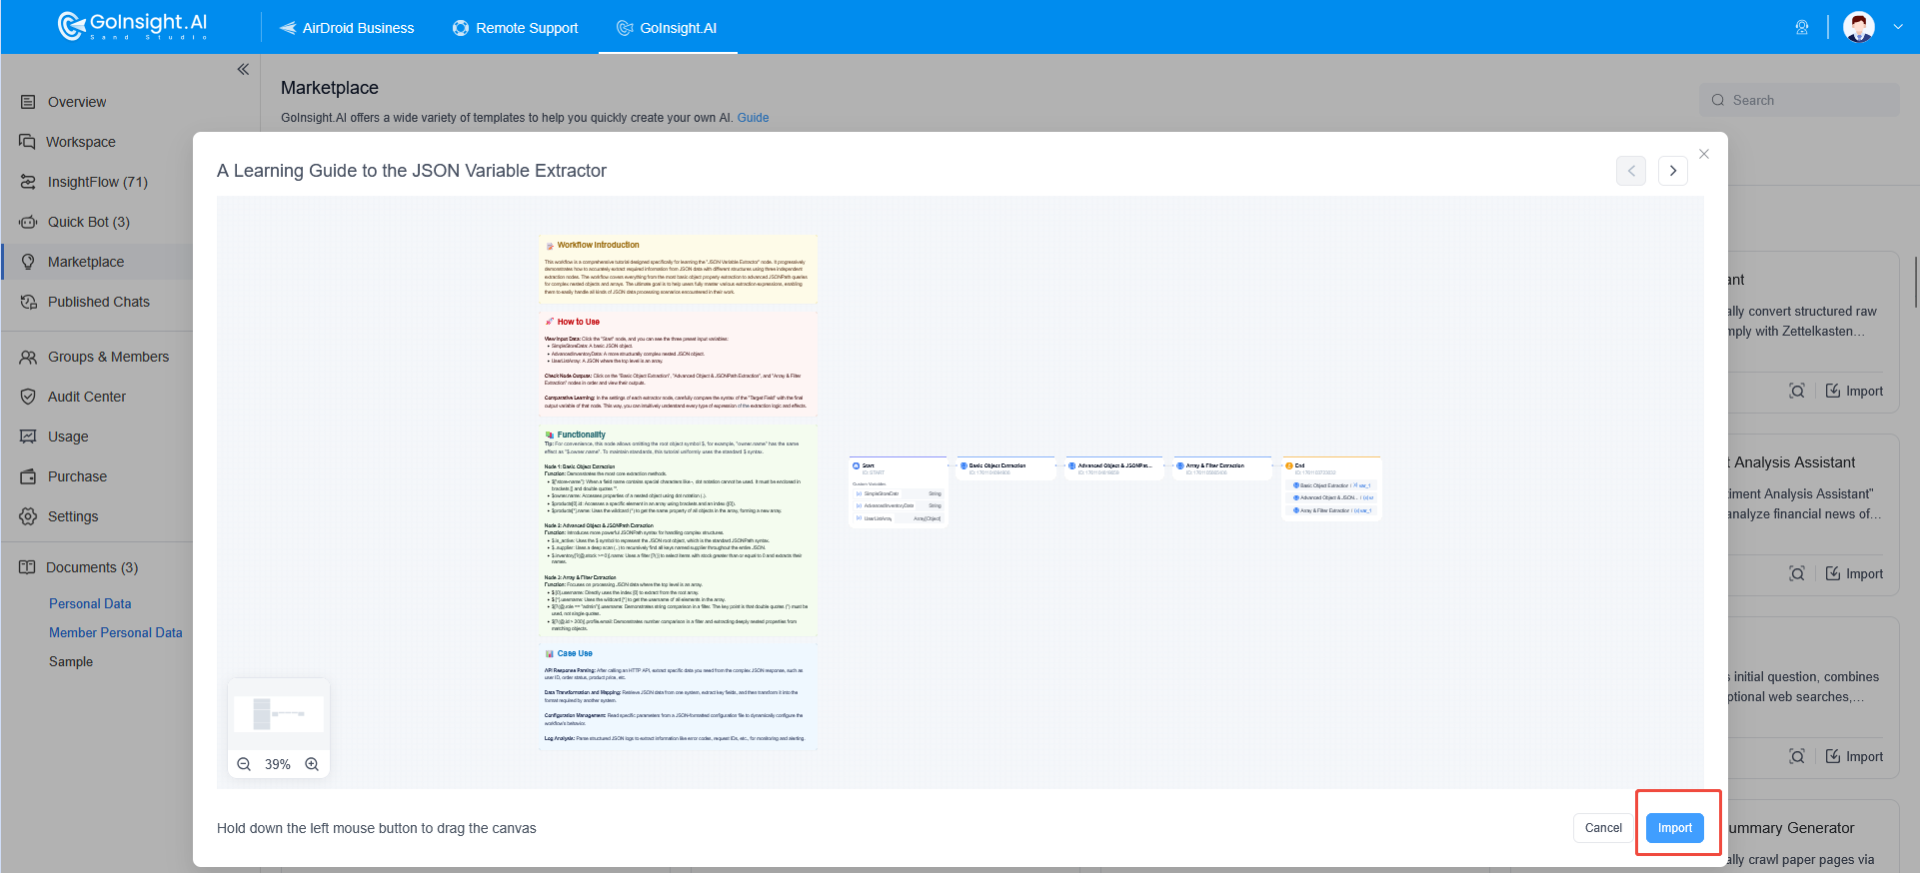Open Published Chats in the sidebar
The width and height of the screenshot is (1920, 873).
click(x=97, y=302)
